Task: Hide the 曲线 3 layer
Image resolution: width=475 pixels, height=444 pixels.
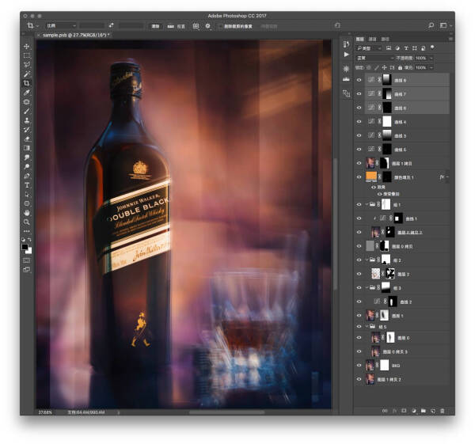Action: 359,135
